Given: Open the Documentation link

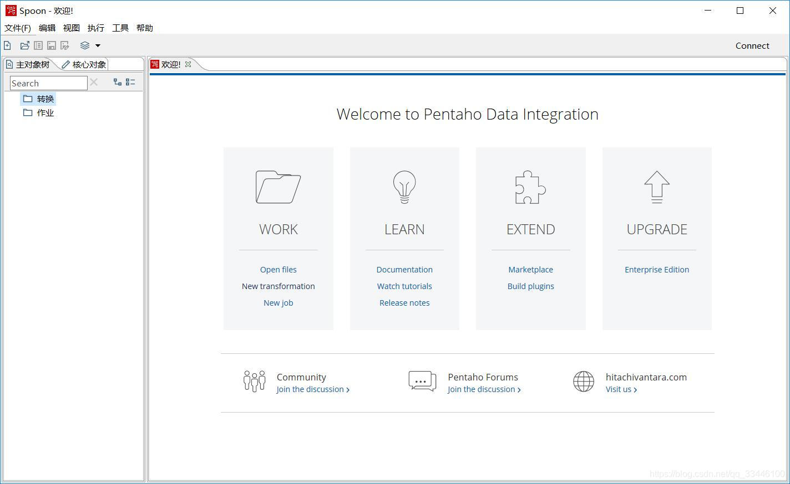Looking at the screenshot, I should 404,270.
